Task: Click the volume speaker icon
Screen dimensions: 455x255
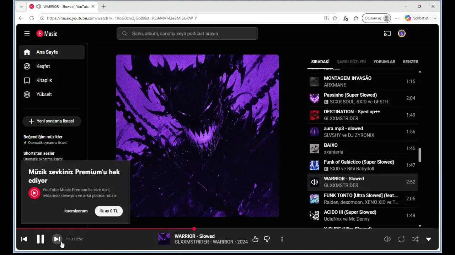Action: pos(387,239)
